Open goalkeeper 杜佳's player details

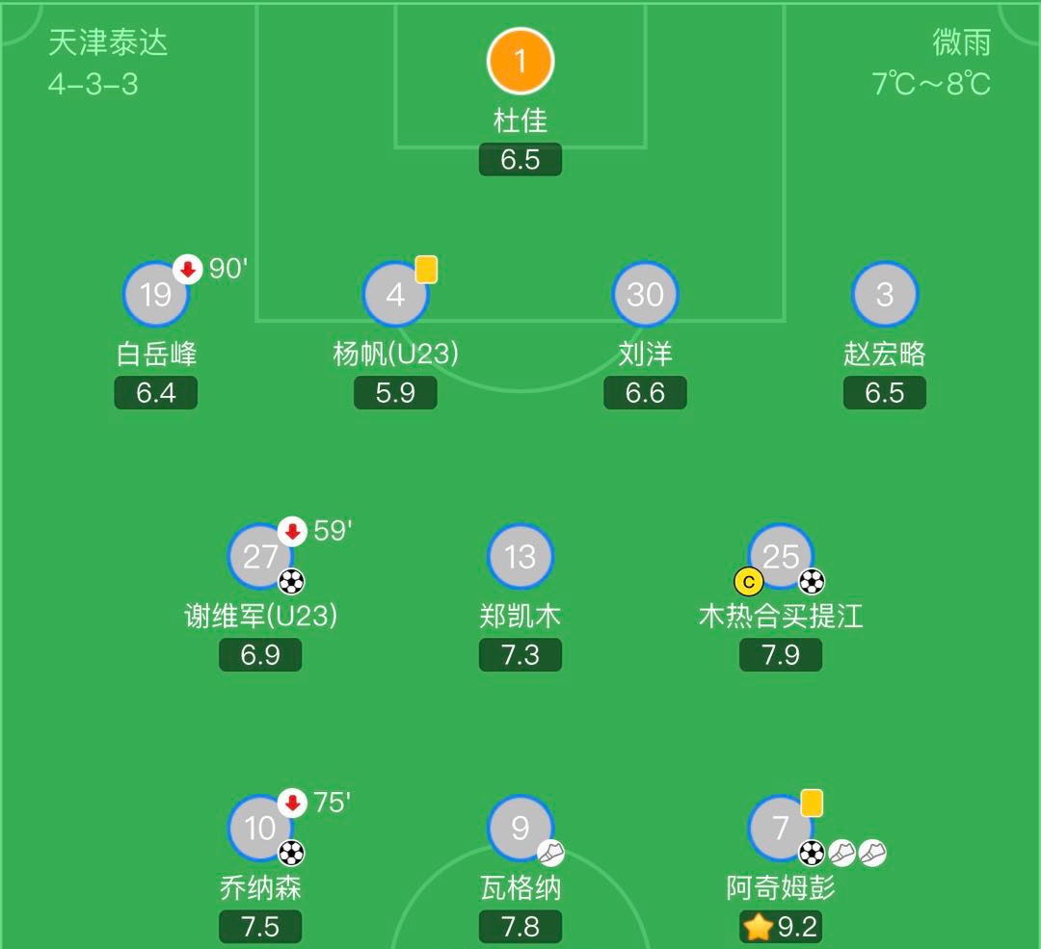(520, 60)
